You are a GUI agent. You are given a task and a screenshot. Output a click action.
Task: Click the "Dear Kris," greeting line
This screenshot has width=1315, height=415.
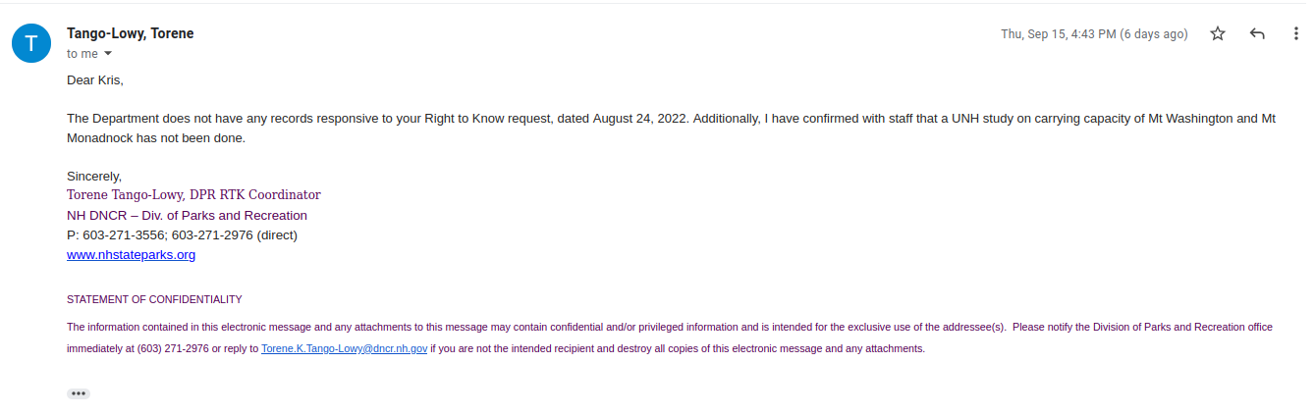pyautogui.click(x=95, y=79)
